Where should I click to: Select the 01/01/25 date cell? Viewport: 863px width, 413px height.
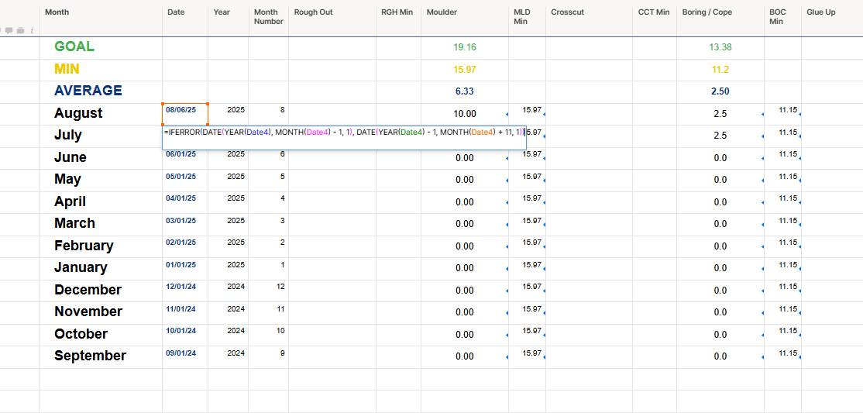tap(185, 268)
